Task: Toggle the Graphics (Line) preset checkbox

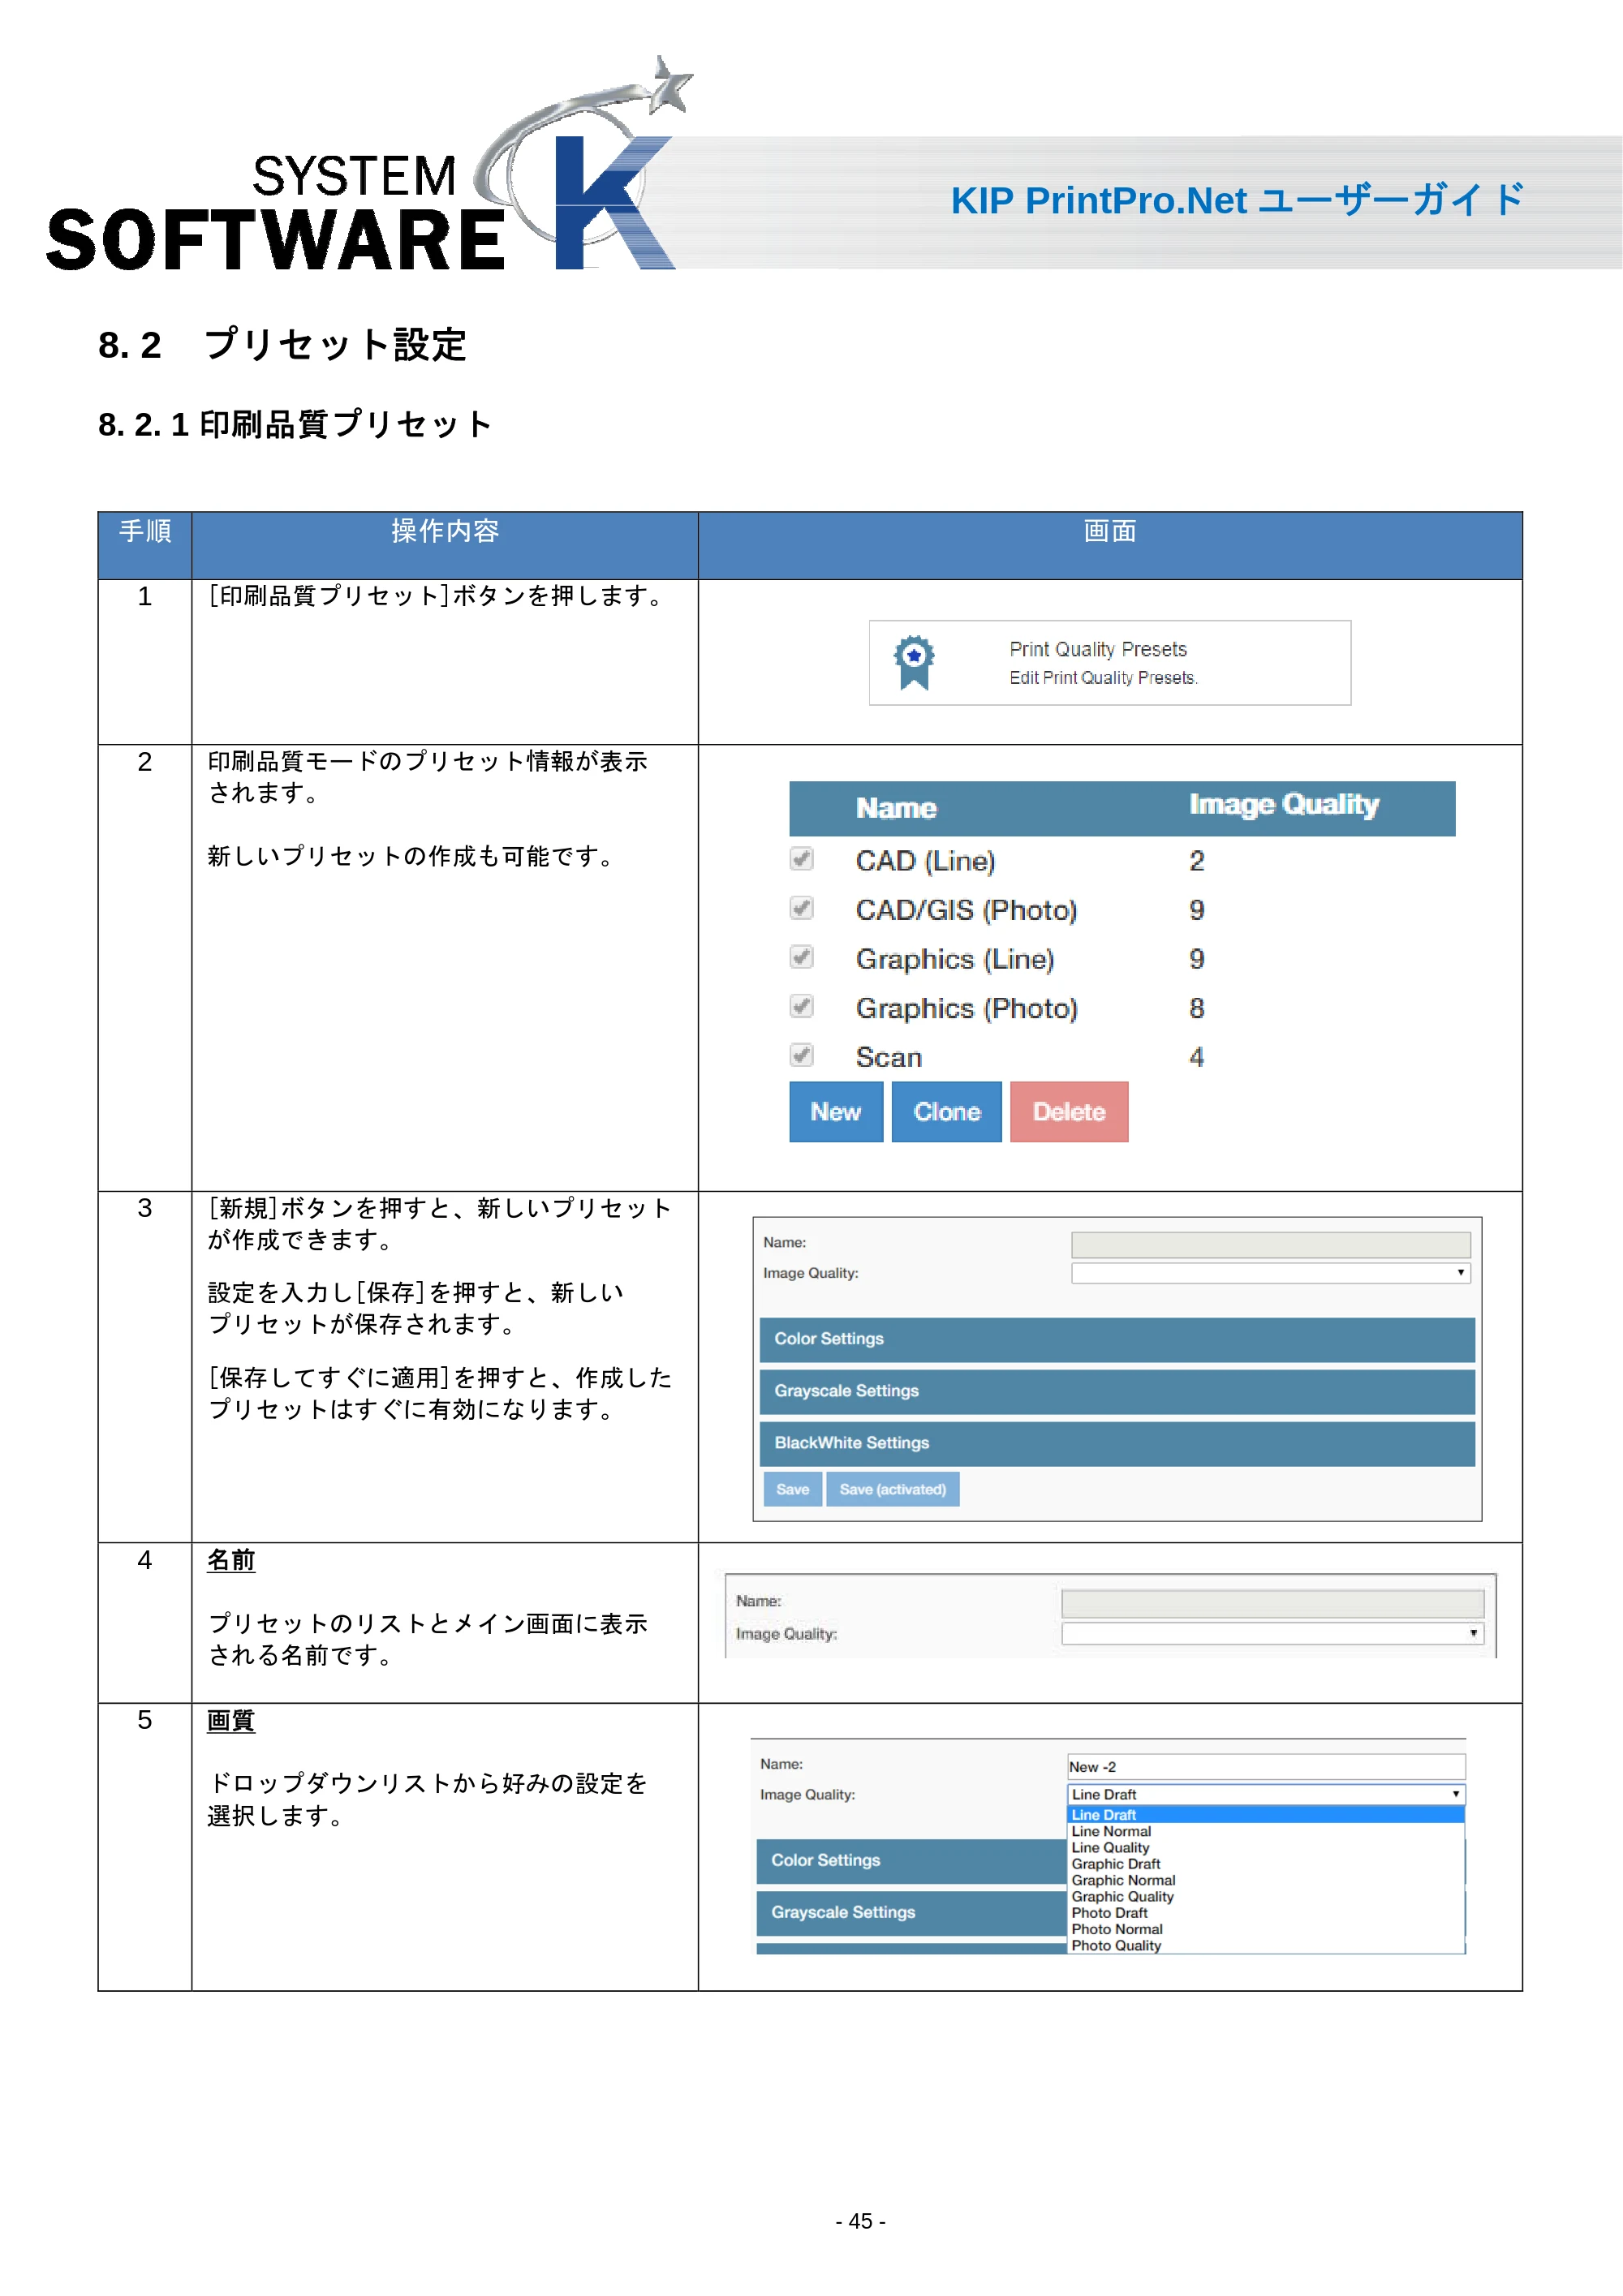Action: pos(801,957)
